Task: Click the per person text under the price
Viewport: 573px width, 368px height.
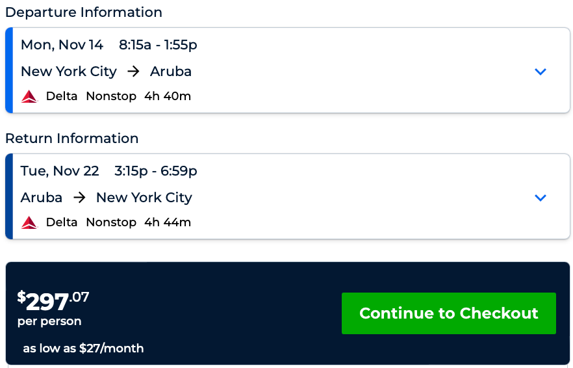Action: (49, 321)
